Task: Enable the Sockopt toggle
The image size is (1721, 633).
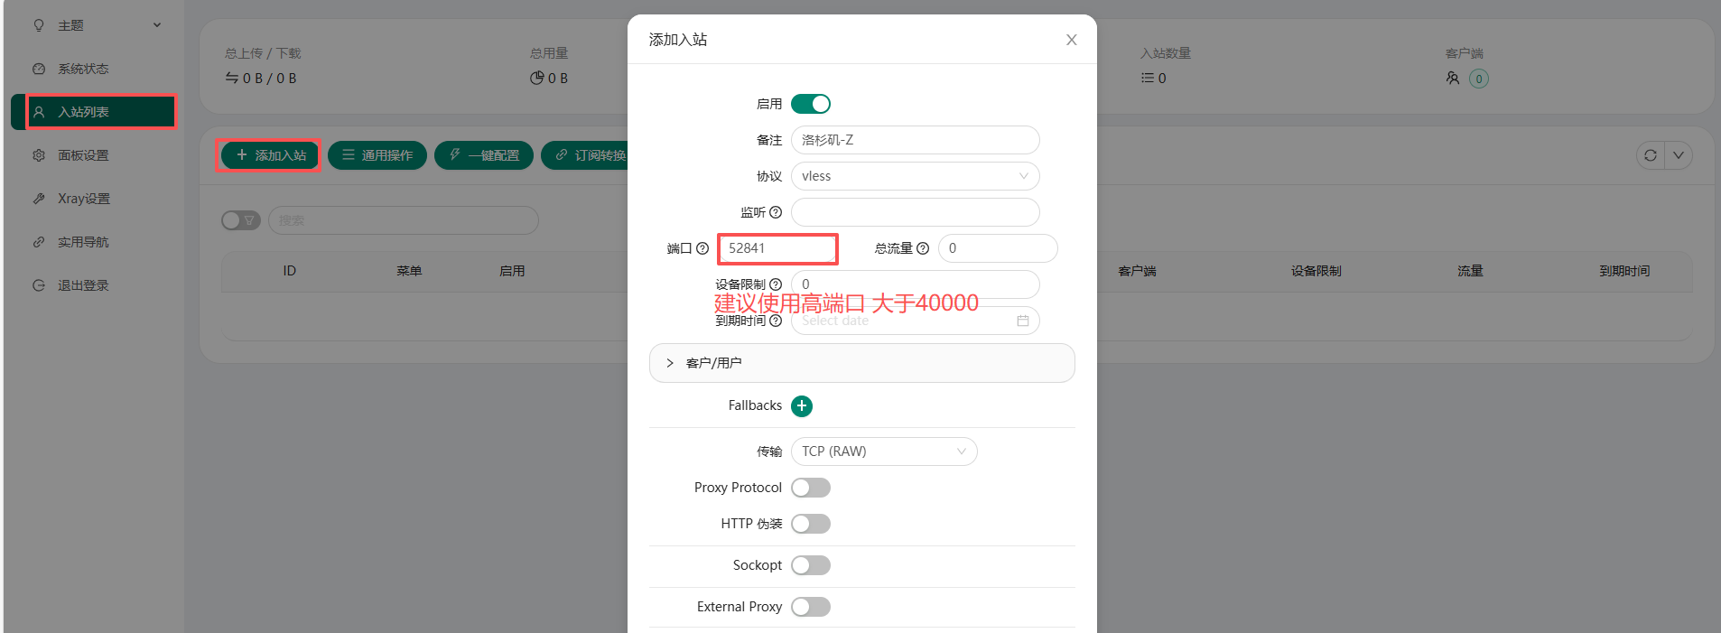Action: coord(811,565)
